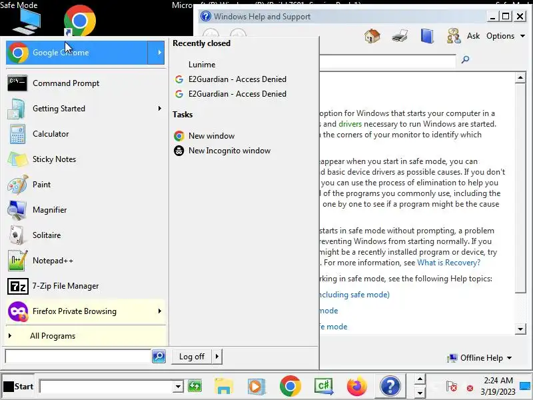Click the drivers glossary link
The height and width of the screenshot is (400, 533).
(350, 124)
